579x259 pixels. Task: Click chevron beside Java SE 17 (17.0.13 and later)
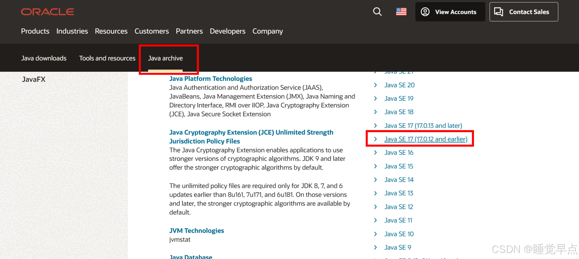click(376, 126)
